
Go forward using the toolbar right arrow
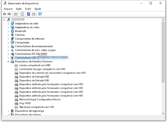click(x=9, y=14)
